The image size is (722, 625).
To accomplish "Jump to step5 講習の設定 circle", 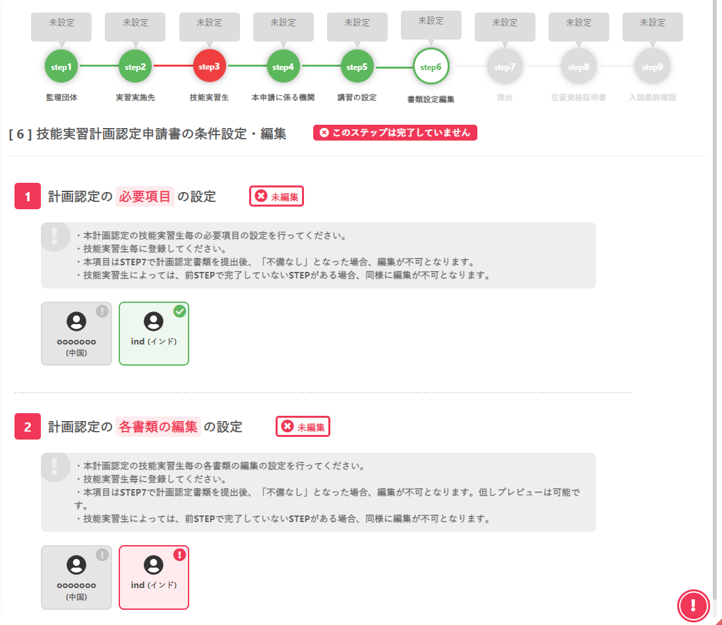I will pos(357,67).
